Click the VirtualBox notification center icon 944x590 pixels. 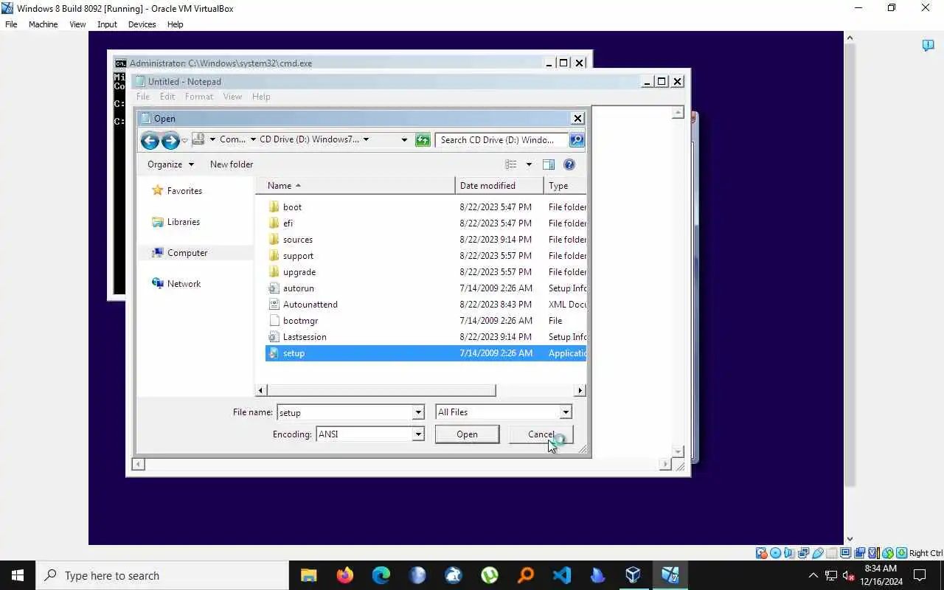point(928,46)
